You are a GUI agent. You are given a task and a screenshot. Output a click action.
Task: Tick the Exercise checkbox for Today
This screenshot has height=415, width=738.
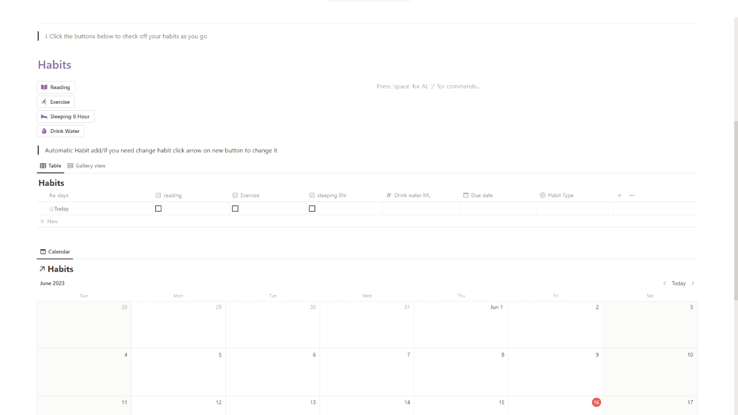click(x=235, y=209)
